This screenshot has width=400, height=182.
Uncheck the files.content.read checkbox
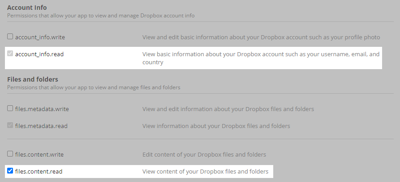(10, 171)
